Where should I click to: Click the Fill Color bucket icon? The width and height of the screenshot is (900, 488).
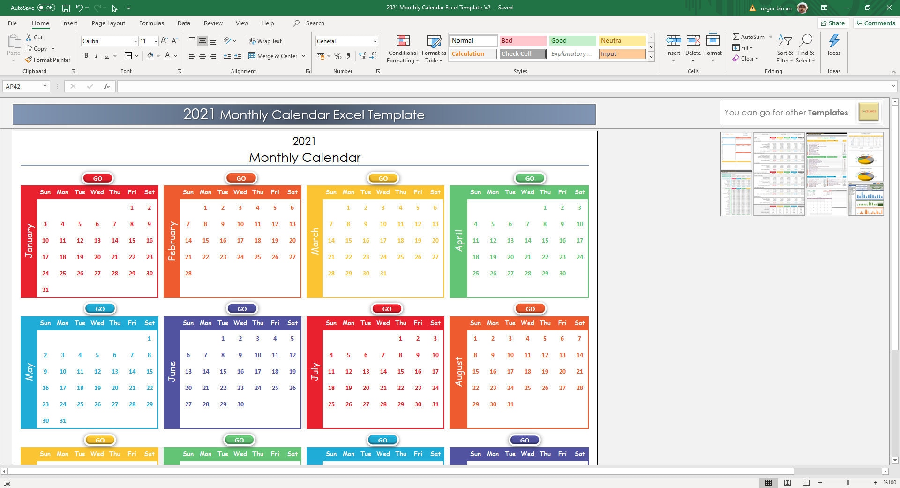pyautogui.click(x=150, y=55)
